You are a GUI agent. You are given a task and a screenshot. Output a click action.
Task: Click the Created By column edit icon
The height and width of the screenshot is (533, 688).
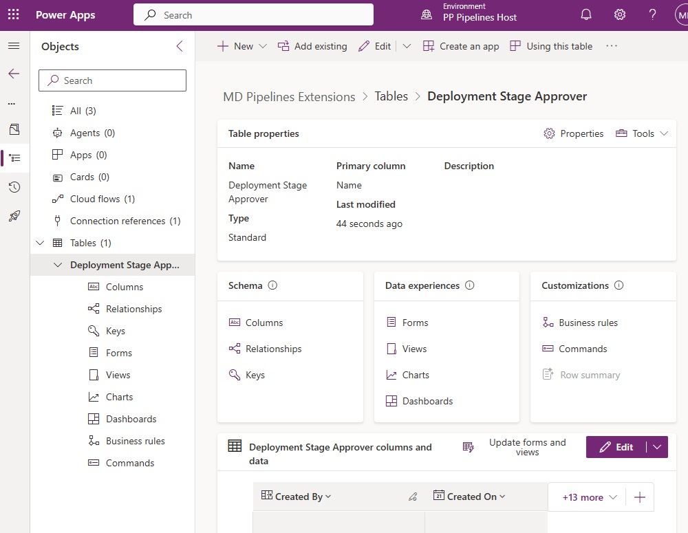413,497
